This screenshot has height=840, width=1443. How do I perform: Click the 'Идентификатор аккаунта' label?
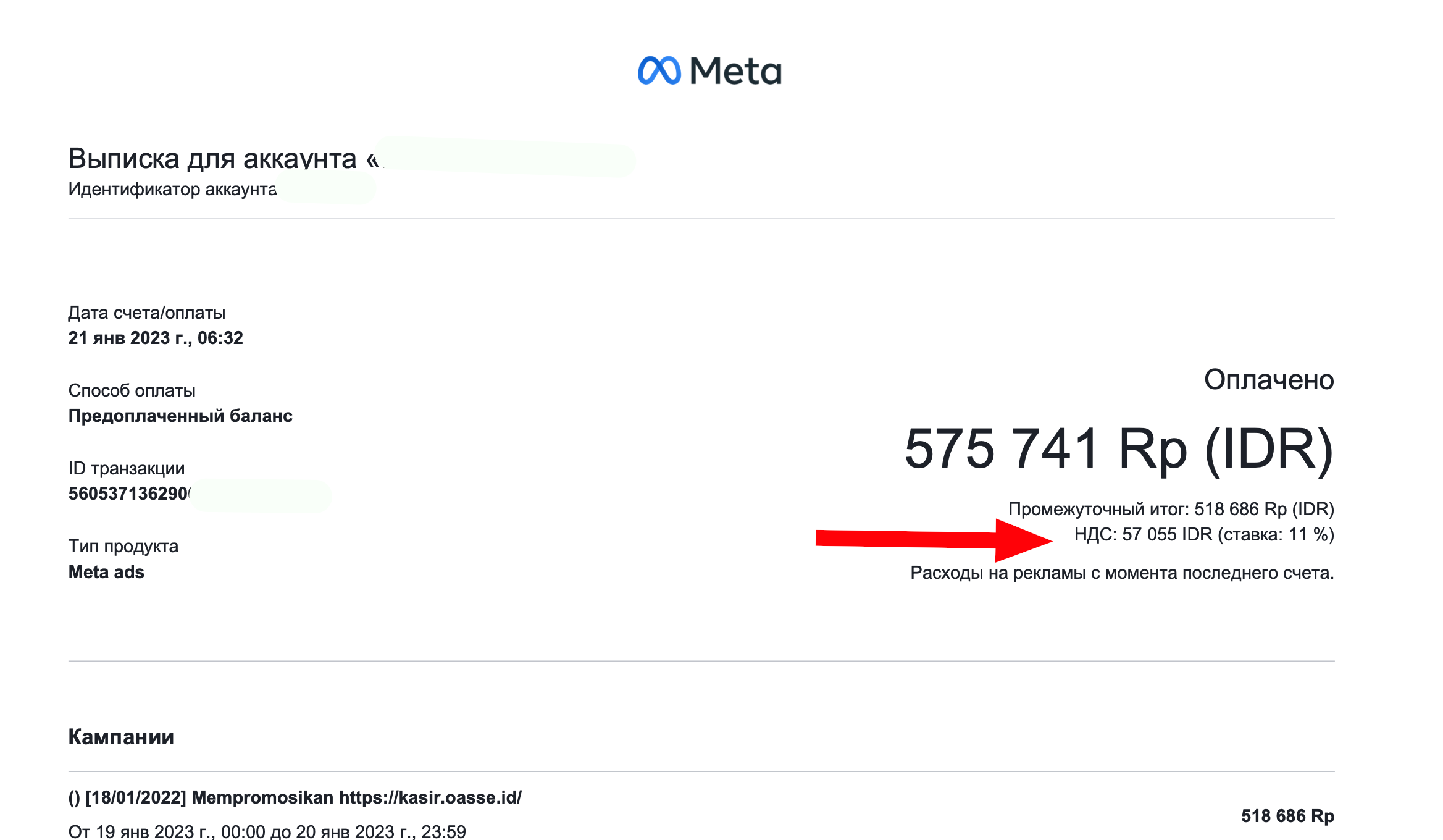172,189
